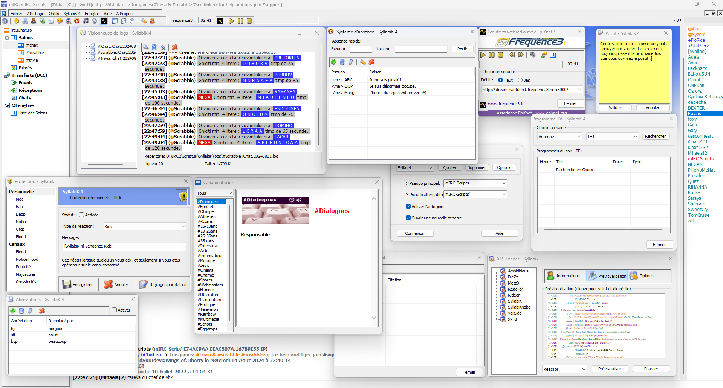723x388 pixels.
Task: Switch to the Informations tab in XTS Loader
Action: coord(563,276)
